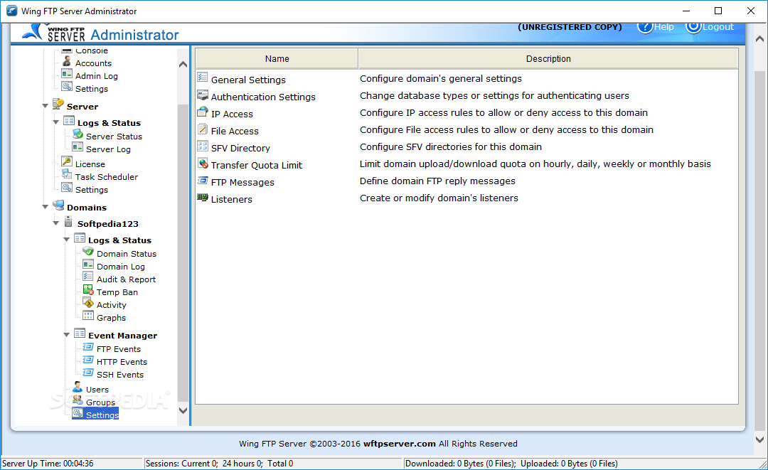Click the Accounts user icon in tree
This screenshot has height=470, width=768.
tap(67, 61)
